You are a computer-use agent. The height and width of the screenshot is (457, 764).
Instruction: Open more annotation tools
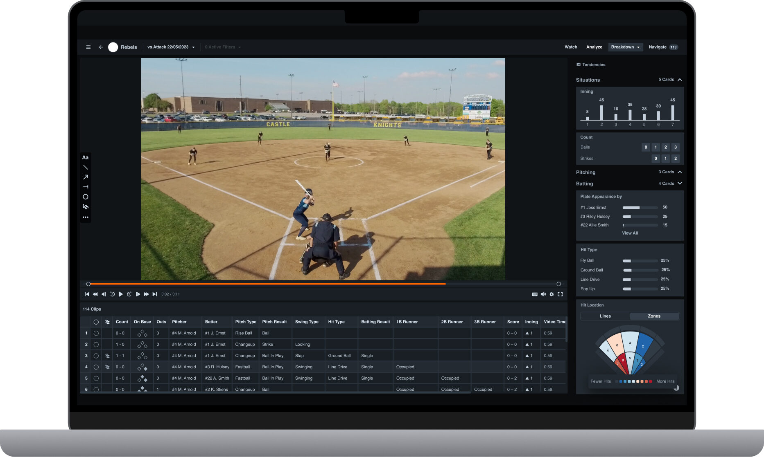pyautogui.click(x=86, y=217)
